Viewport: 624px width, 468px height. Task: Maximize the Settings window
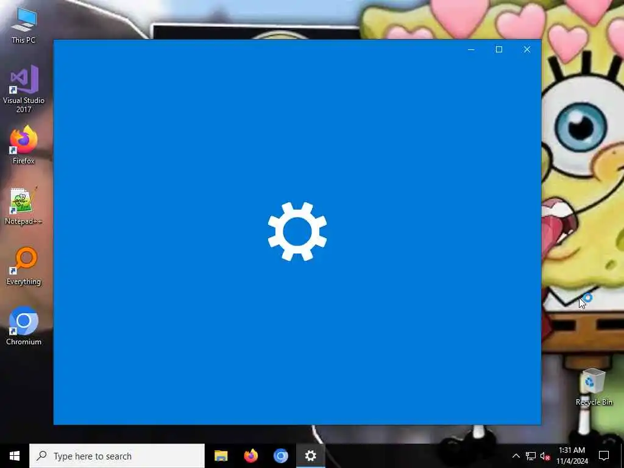click(498, 49)
